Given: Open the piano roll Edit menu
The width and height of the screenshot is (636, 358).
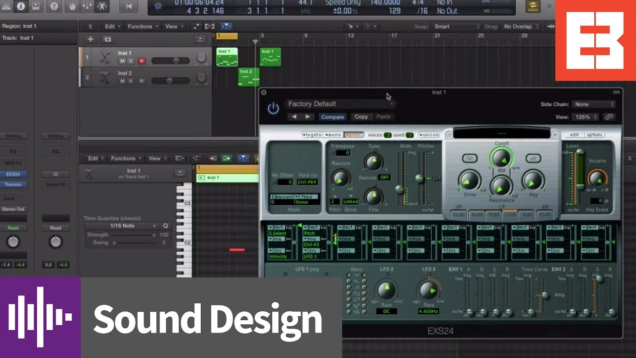Looking at the screenshot, I should click(96, 158).
